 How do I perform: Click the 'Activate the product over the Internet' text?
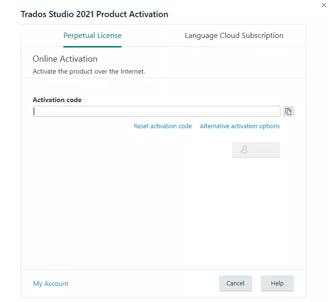(x=89, y=72)
